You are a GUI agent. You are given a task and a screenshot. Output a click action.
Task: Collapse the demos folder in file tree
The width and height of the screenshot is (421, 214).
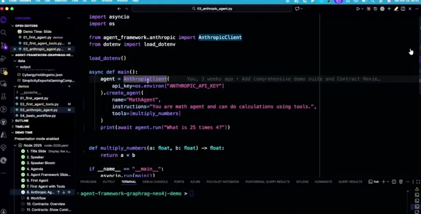(x=16, y=87)
